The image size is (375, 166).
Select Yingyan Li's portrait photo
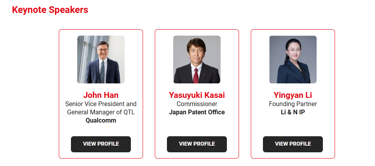point(293,60)
